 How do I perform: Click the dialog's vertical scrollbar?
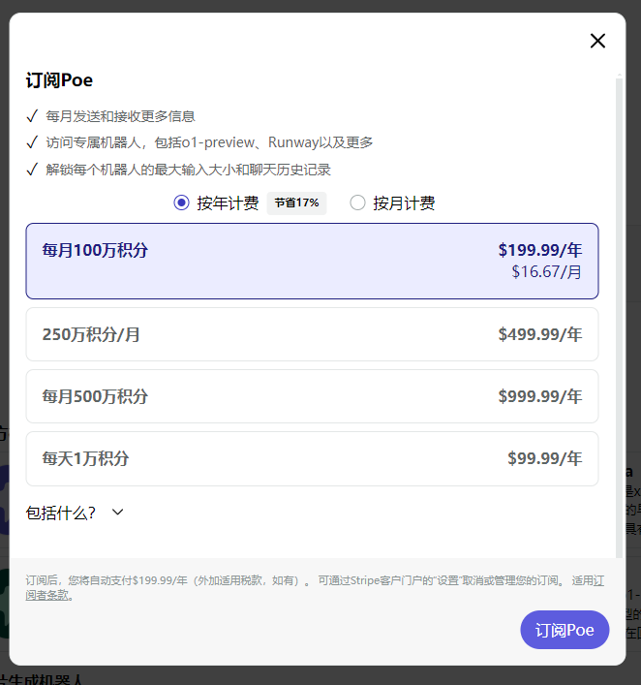(619, 317)
